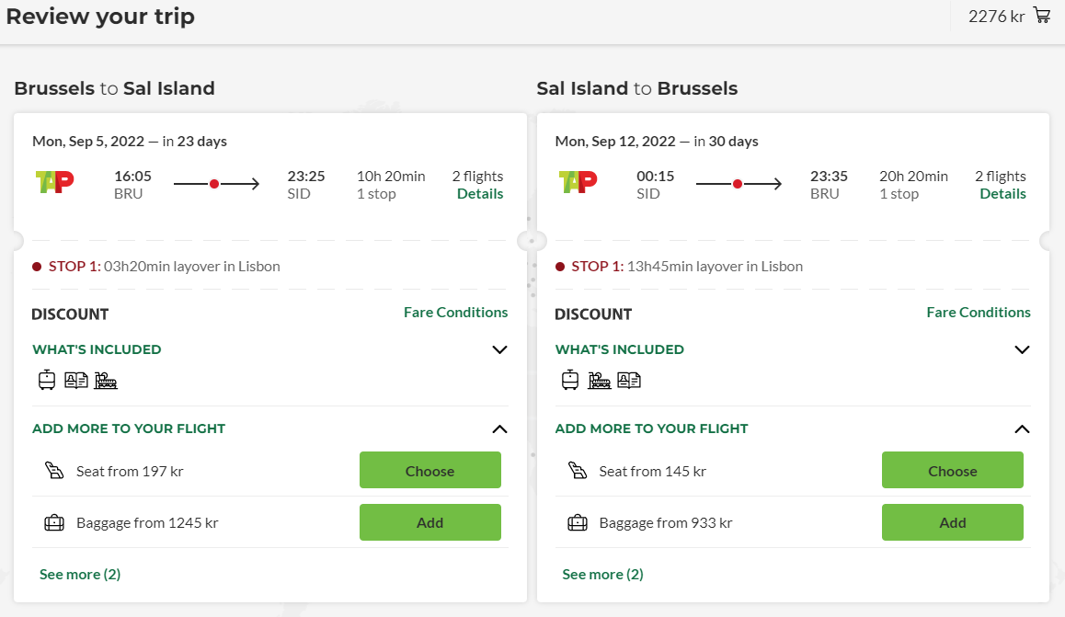The height and width of the screenshot is (617, 1065).
Task: Open Fare Conditions for outbound trip
Action: pos(456,313)
